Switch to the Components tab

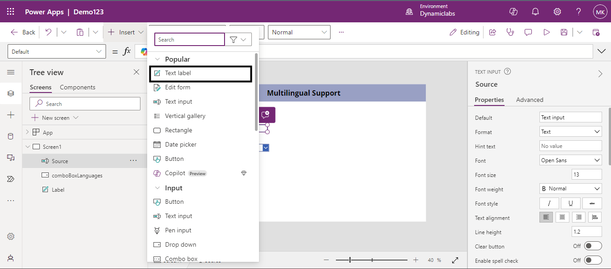(x=77, y=87)
